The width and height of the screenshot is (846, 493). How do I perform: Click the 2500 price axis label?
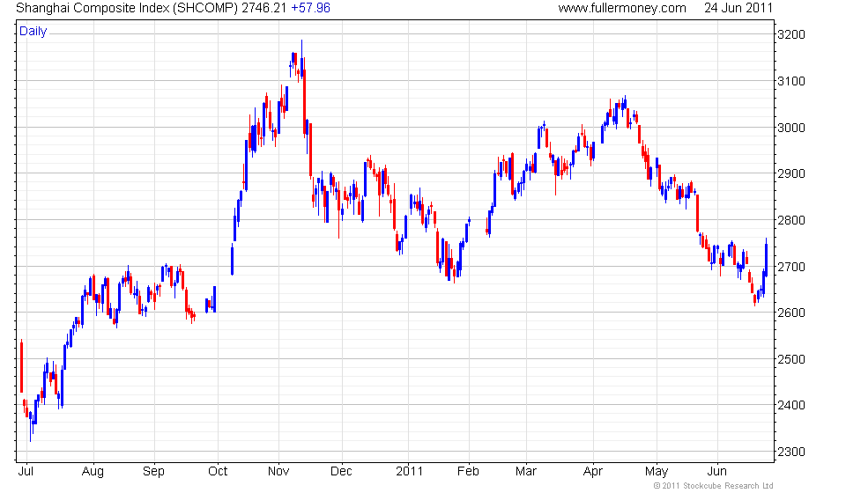791,359
